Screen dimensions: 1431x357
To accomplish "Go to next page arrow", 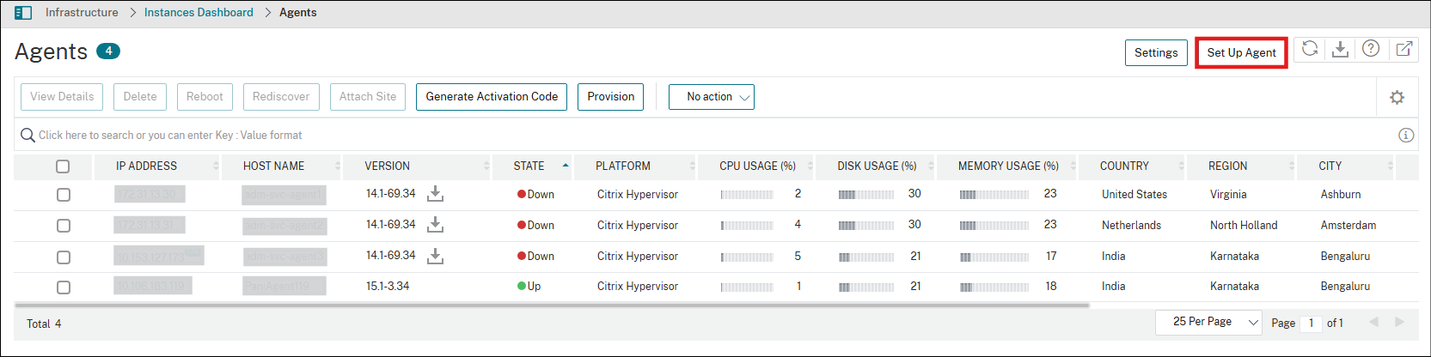I will tap(1399, 322).
